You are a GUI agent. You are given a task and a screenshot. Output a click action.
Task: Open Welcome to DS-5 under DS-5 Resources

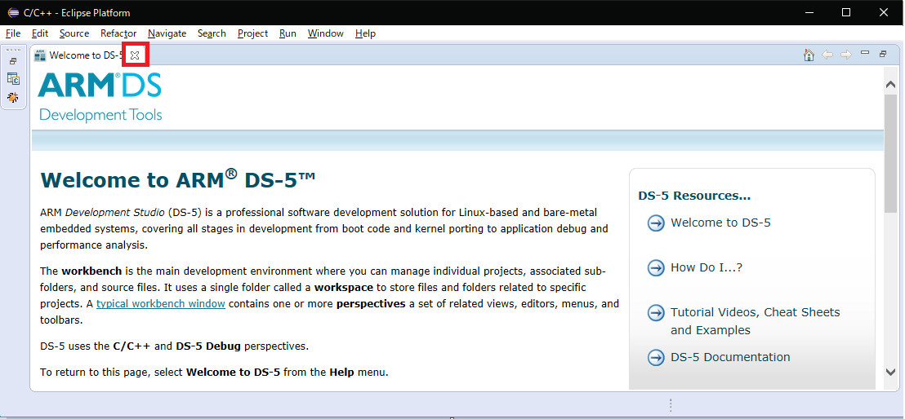click(720, 223)
